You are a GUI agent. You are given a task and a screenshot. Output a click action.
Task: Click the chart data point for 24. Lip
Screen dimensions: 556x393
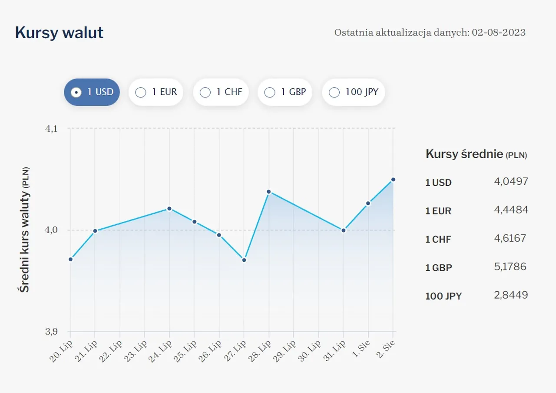[x=169, y=209]
